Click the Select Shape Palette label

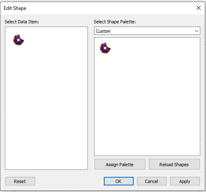tap(115, 22)
